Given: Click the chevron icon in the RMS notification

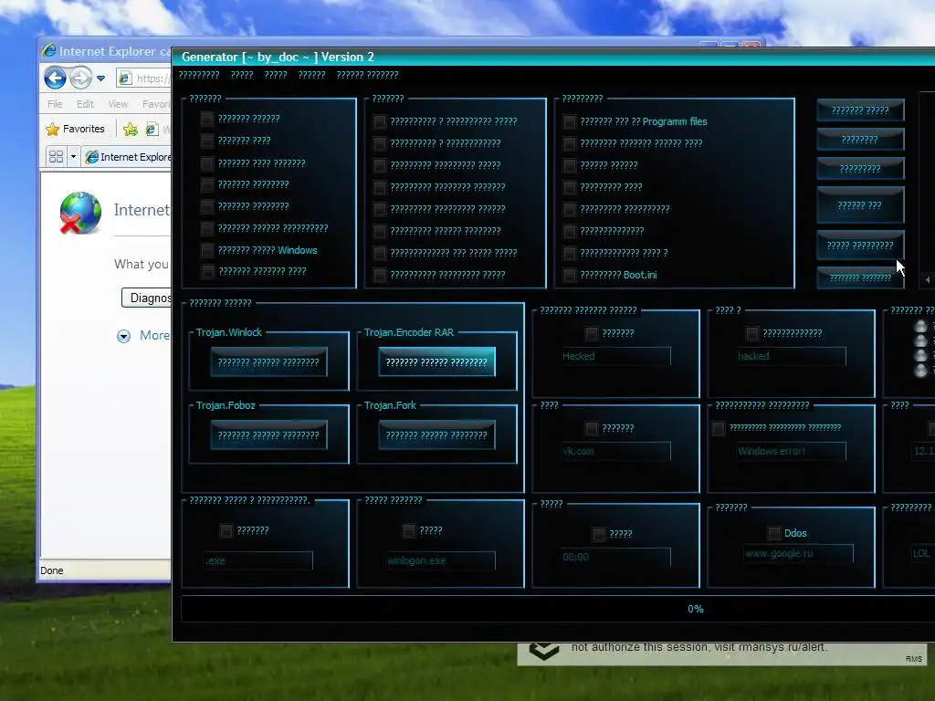Looking at the screenshot, I should click(x=544, y=650).
